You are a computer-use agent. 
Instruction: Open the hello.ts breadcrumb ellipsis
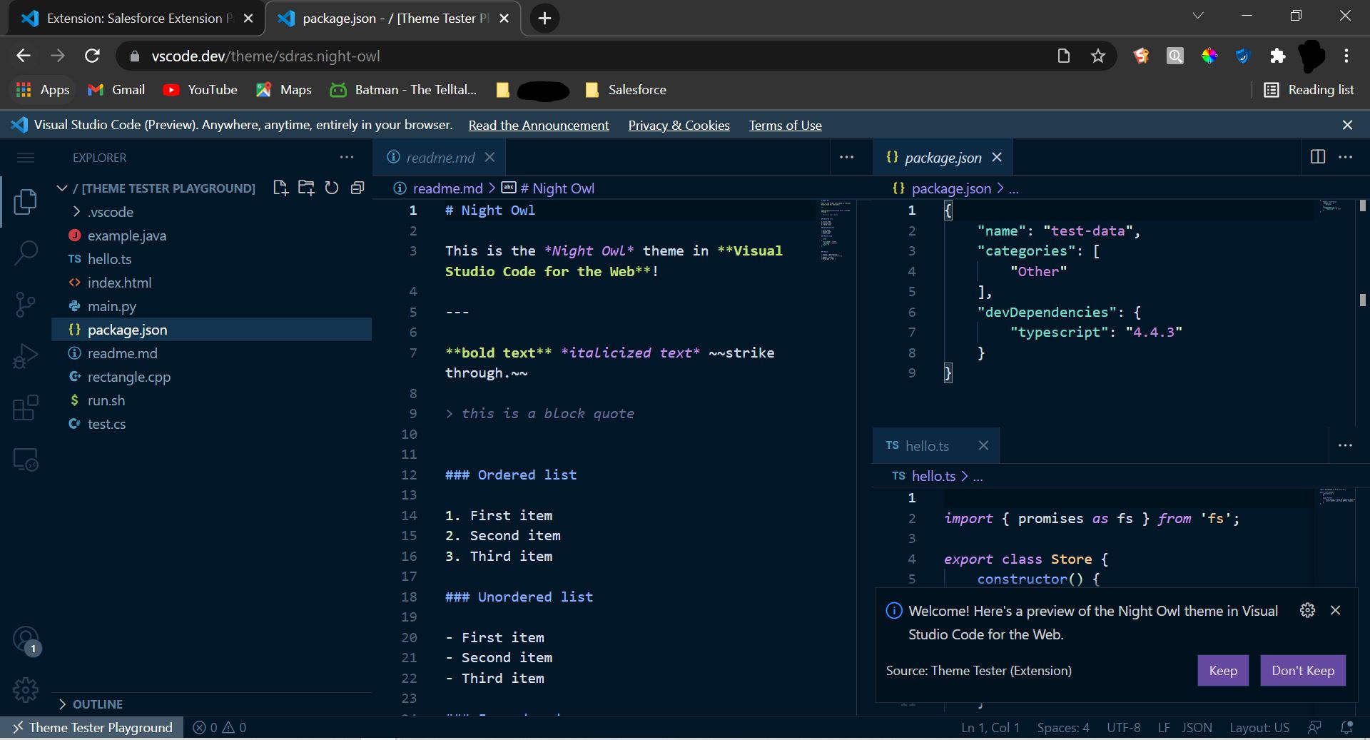pos(978,476)
